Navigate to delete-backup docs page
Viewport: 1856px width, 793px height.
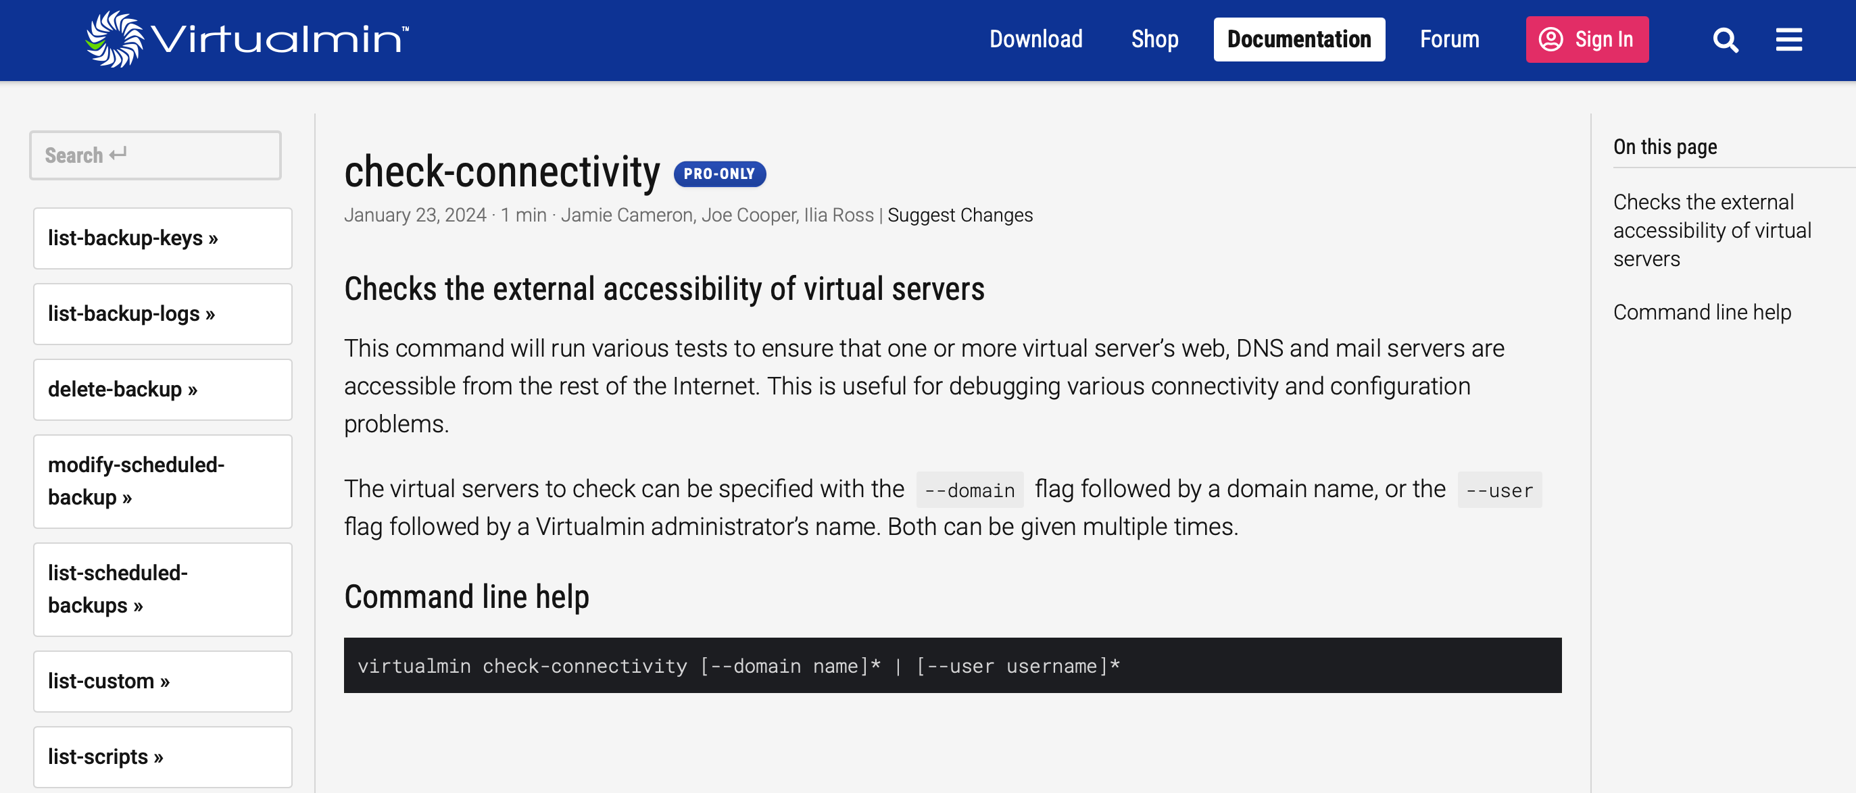(x=162, y=389)
